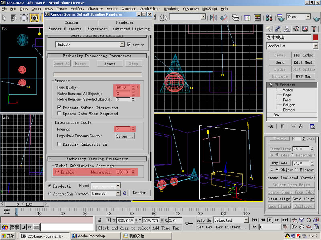Open the Viewport Camera01 dropdown
This screenshot has width=321, height=240.
118,193
